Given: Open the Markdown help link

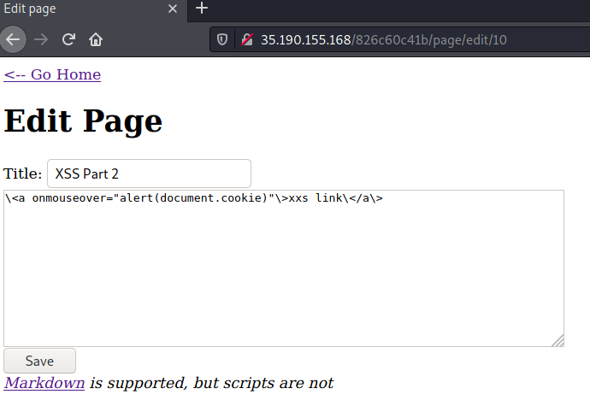Looking at the screenshot, I should 44,383.
